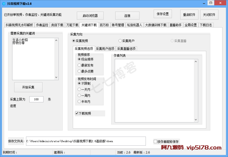The image size is (228, 157).
Task: Maximize the 抖音视频下载 window
Action: click(211, 3)
